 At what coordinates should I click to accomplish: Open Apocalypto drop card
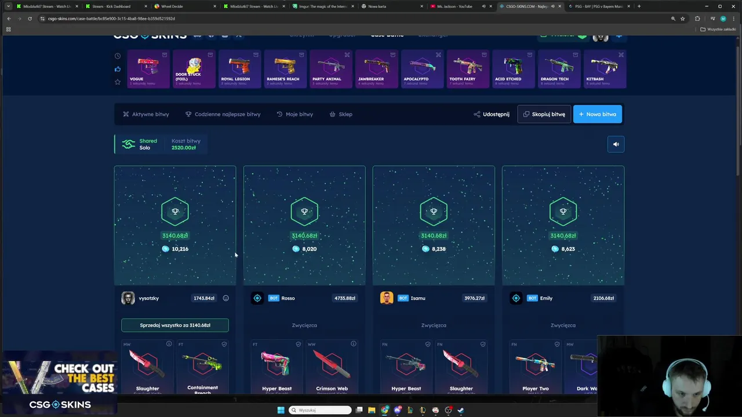click(x=423, y=69)
